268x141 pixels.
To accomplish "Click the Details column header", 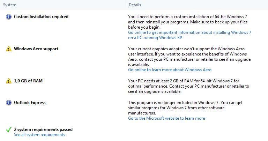I will coord(135,5).
